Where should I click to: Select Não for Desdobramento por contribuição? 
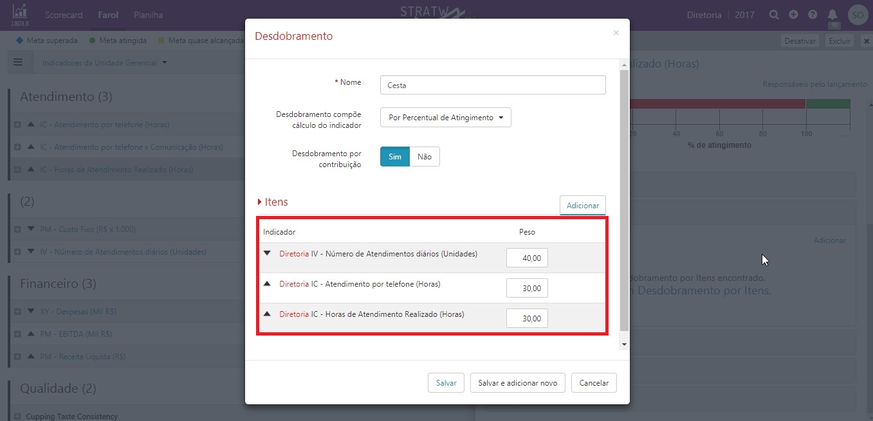425,157
